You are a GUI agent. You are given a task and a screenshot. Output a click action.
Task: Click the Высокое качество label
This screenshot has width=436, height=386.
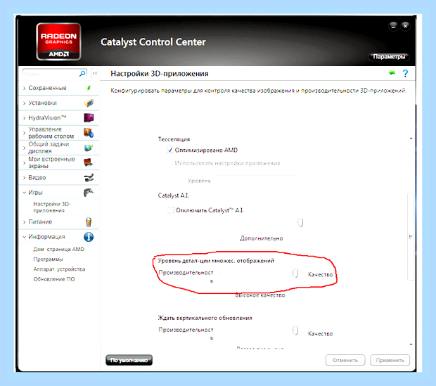260,295
